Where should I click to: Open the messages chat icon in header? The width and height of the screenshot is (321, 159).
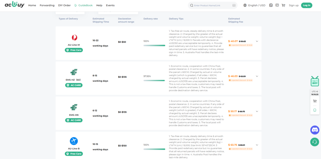click(x=277, y=5)
